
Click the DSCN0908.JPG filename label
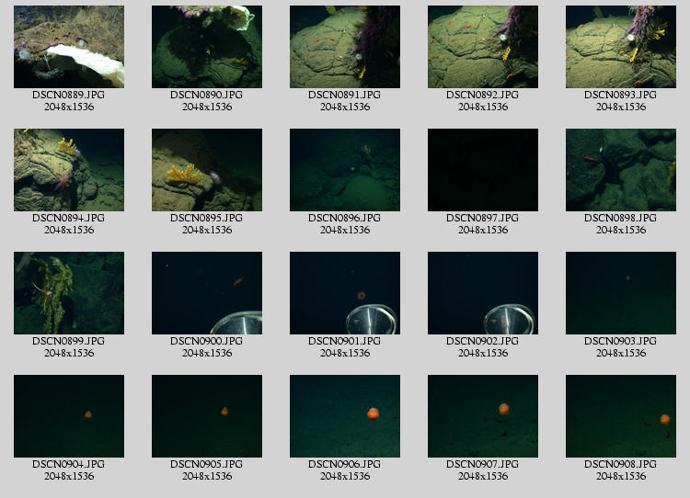tap(621, 464)
